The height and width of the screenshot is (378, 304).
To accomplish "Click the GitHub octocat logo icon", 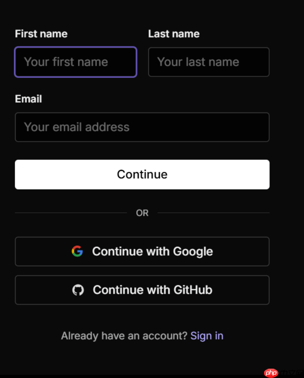I will [78, 290].
